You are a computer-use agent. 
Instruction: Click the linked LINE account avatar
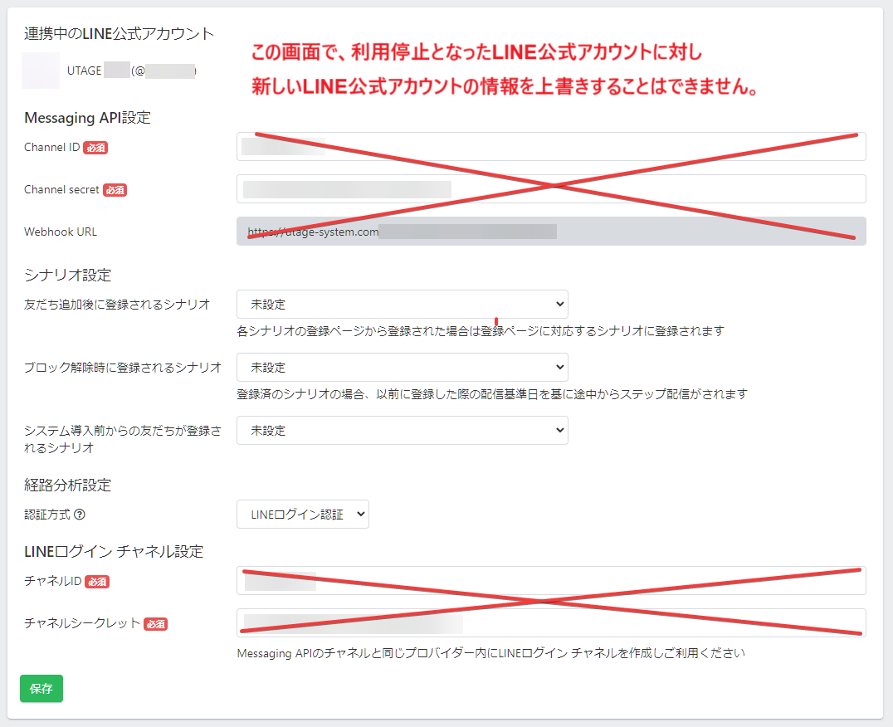pos(40,71)
